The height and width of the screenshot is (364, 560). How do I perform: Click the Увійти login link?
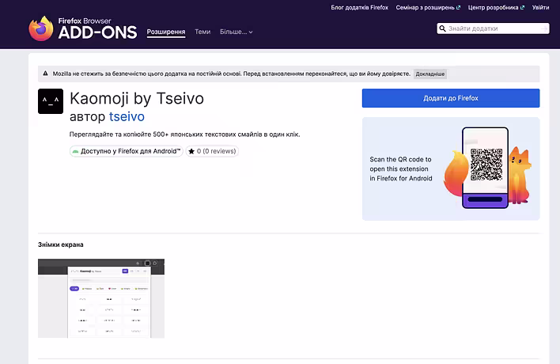pyautogui.click(x=541, y=7)
